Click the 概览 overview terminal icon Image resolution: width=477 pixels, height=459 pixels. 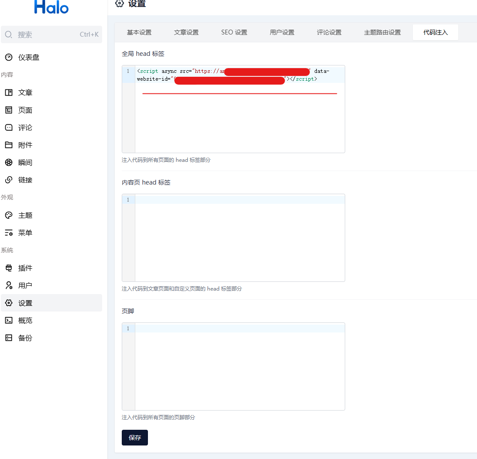coord(9,320)
